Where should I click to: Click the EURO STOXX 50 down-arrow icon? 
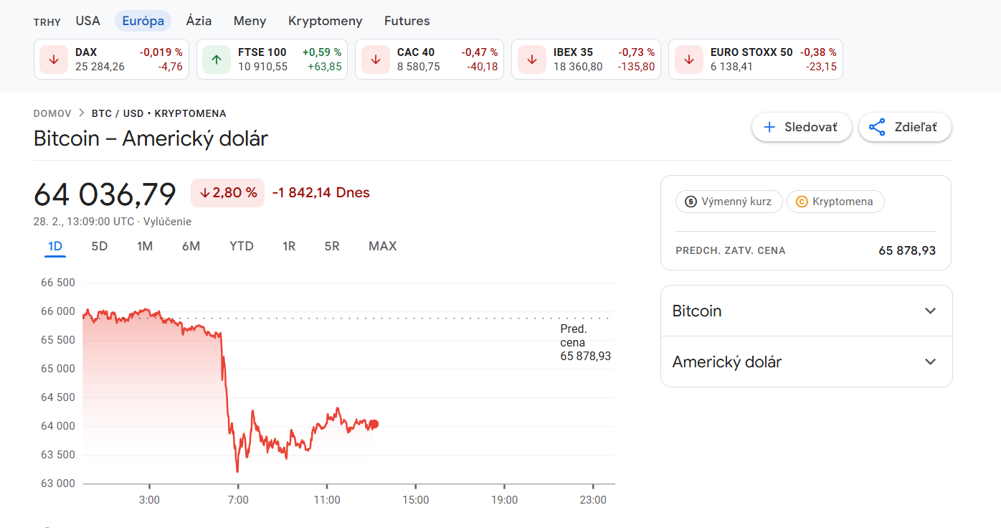[x=688, y=60]
